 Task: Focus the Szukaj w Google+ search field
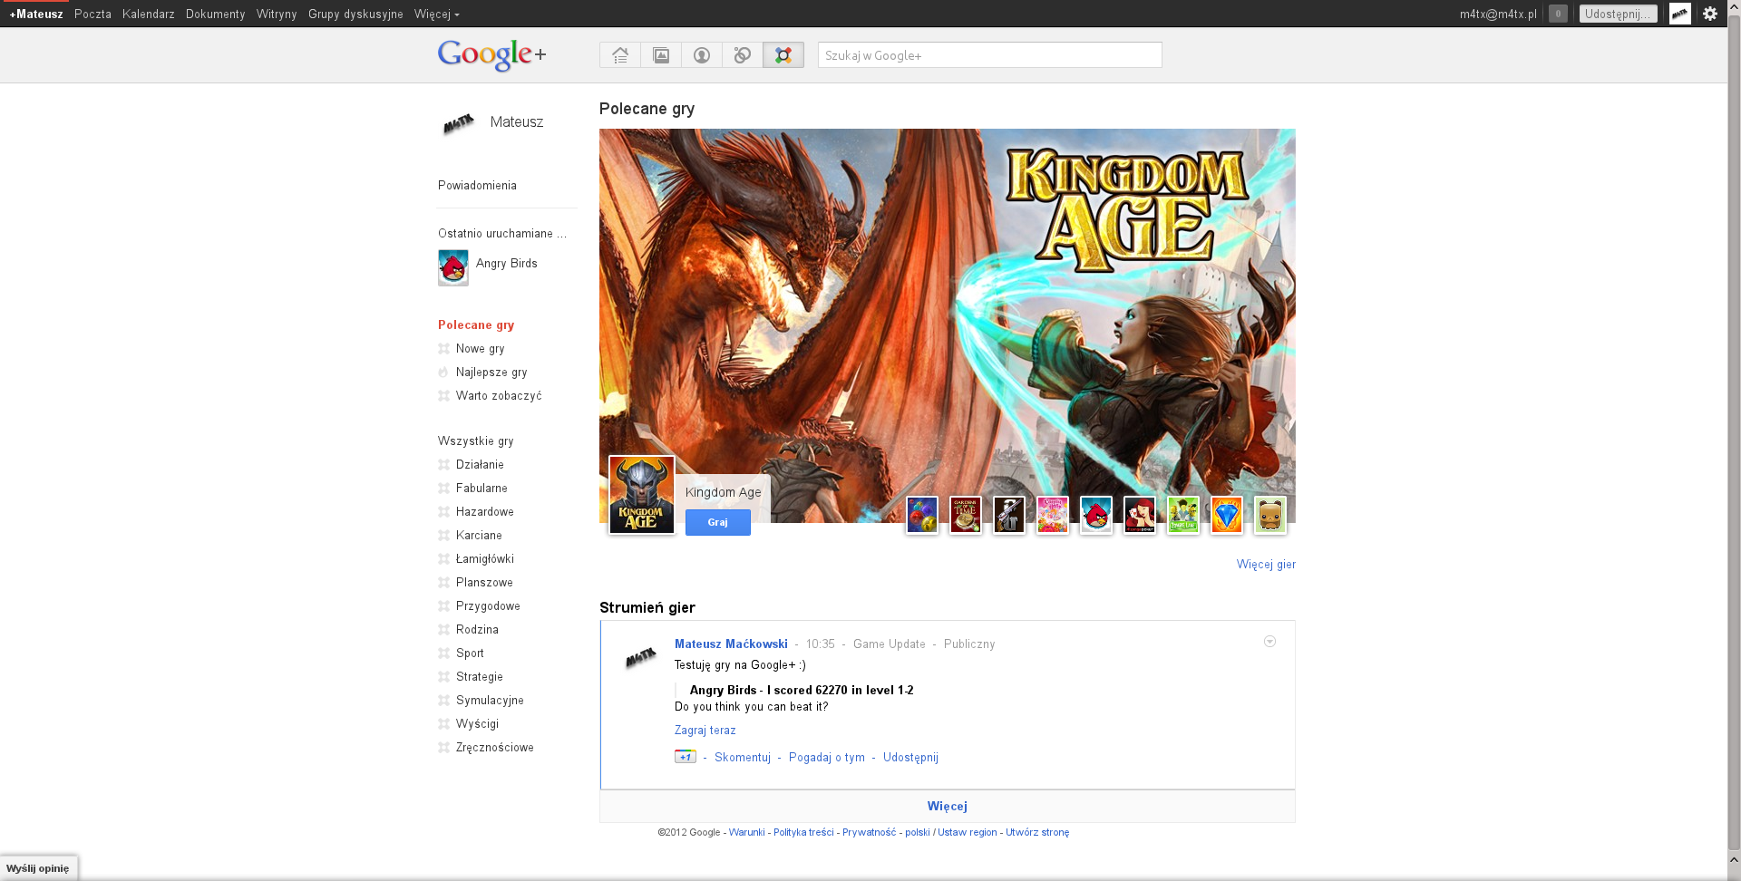pyautogui.click(x=990, y=55)
